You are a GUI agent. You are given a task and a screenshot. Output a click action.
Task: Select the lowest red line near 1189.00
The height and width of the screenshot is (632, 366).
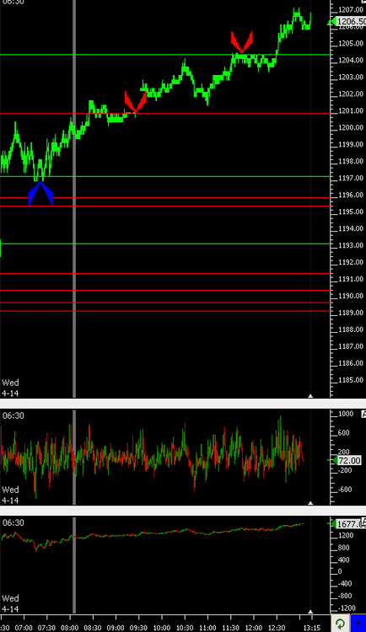pos(165,311)
